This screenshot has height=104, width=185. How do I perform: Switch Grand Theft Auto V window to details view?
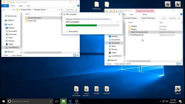[178, 64]
